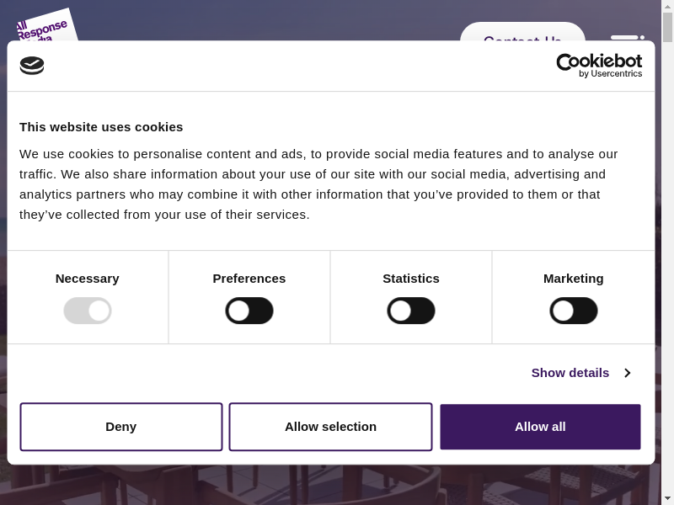Enable the Statistics cookies switch
674x505 pixels.
point(411,311)
